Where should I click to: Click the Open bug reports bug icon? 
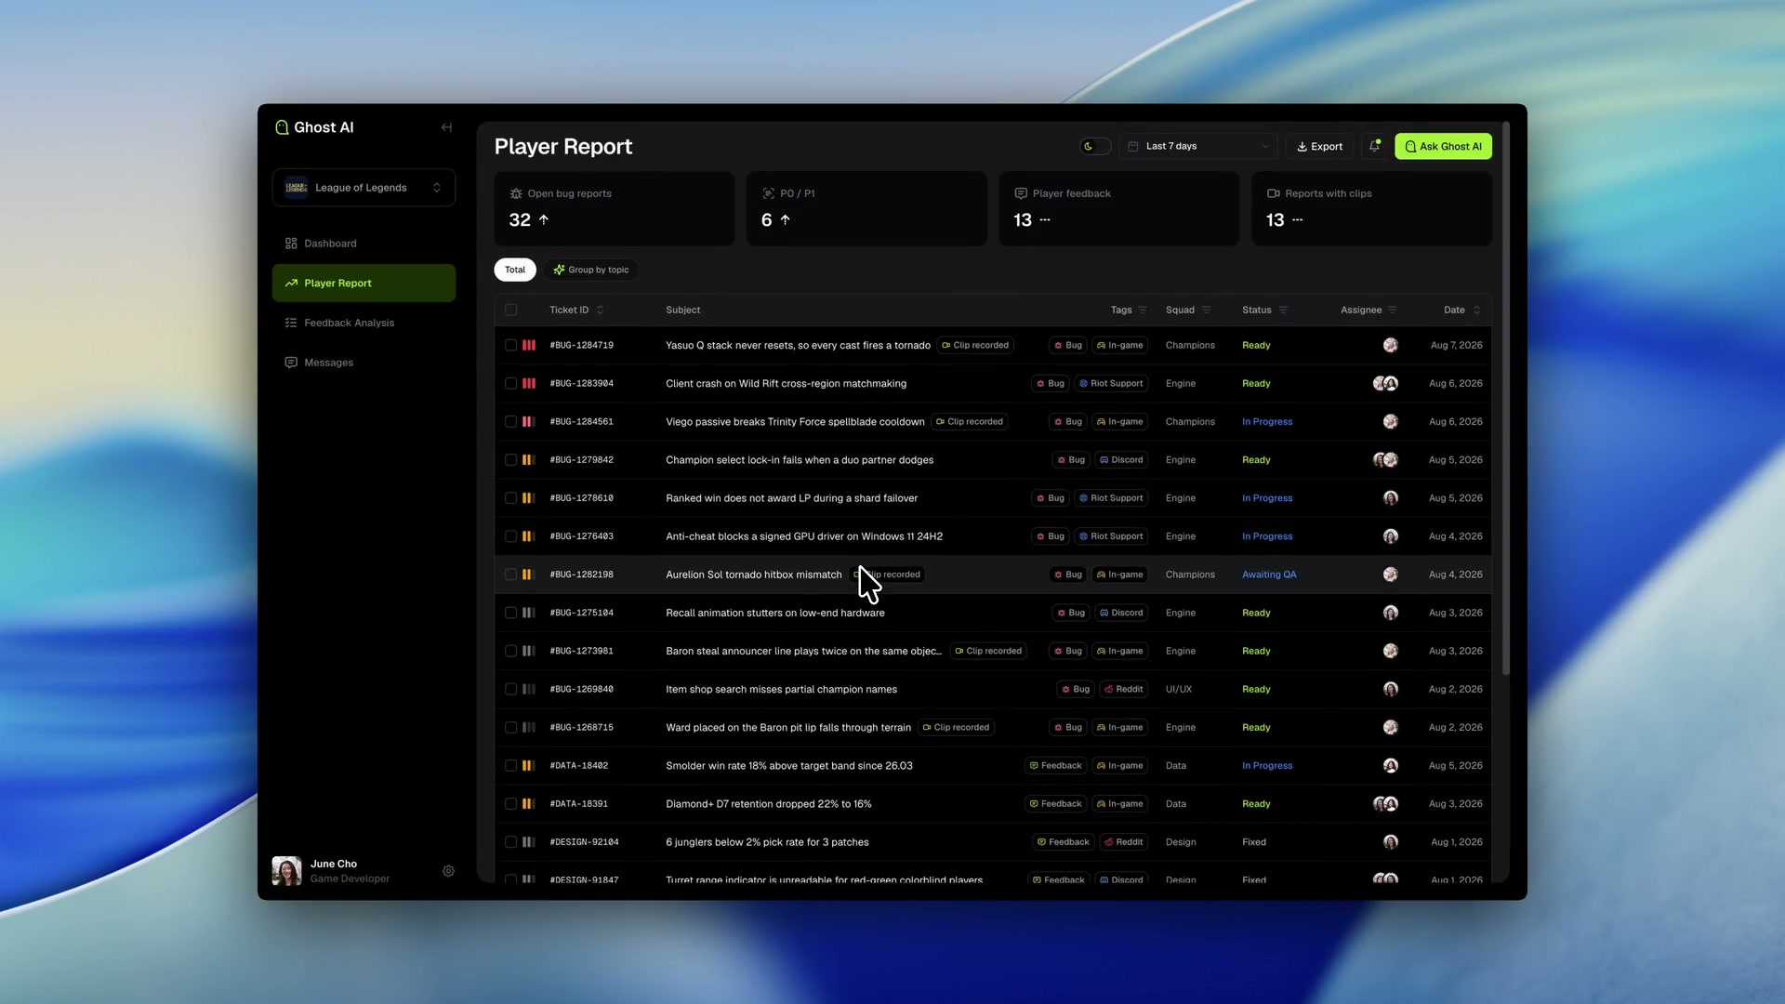pyautogui.click(x=516, y=193)
